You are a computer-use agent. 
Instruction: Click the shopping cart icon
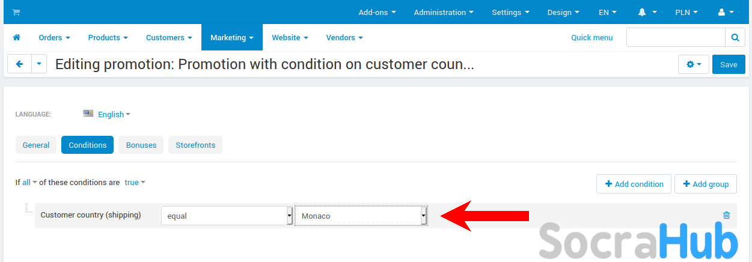point(16,12)
